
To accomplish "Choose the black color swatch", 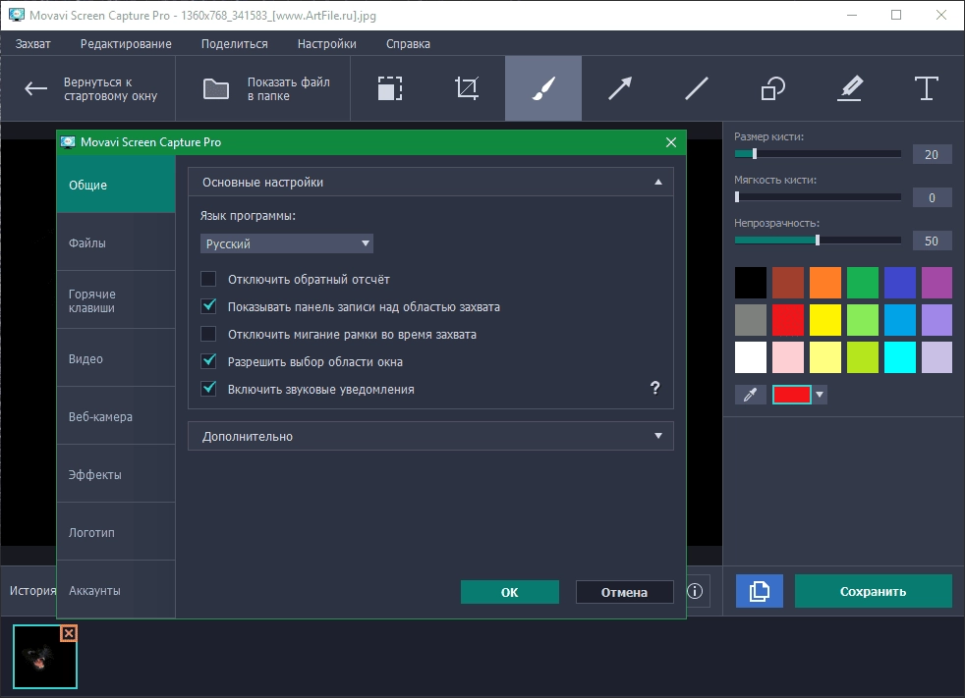I will point(750,283).
